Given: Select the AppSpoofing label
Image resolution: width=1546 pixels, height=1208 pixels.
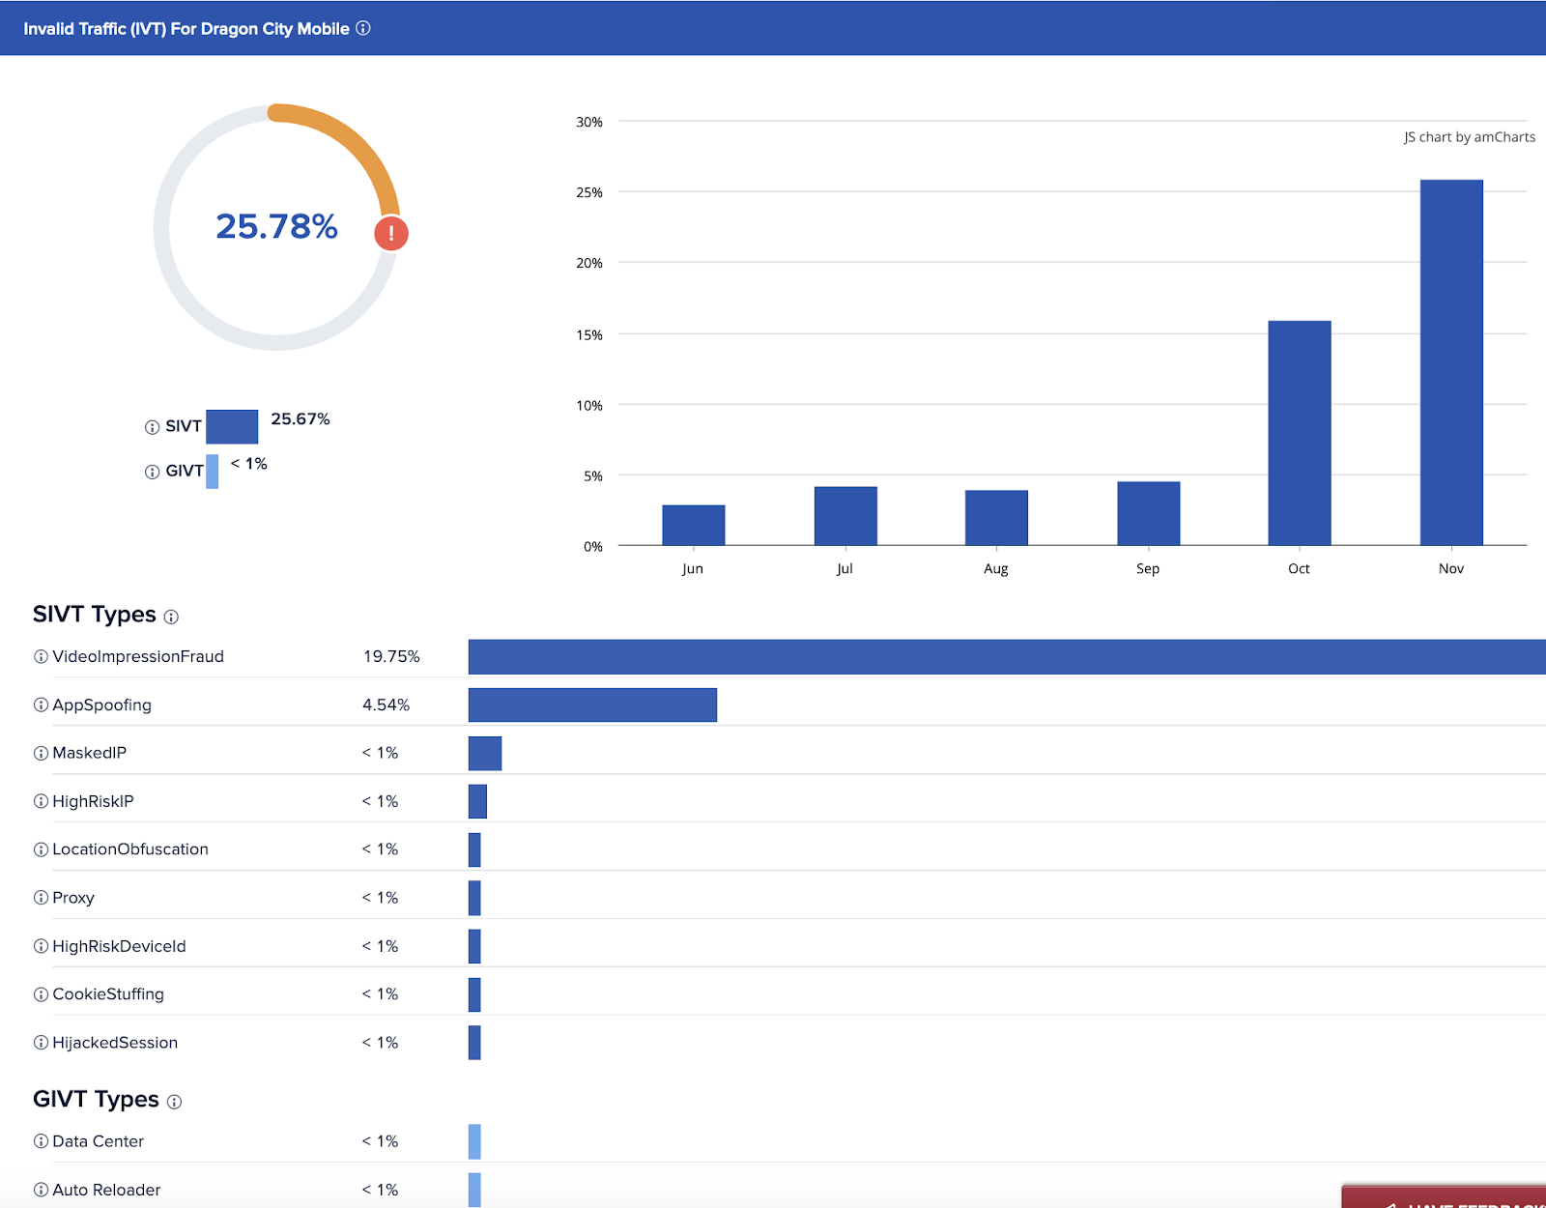Looking at the screenshot, I should pos(101,705).
